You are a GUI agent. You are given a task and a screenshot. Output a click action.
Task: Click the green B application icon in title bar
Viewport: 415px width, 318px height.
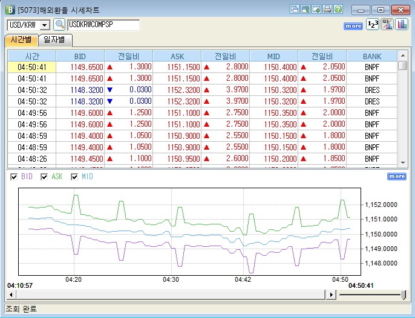[10, 10]
